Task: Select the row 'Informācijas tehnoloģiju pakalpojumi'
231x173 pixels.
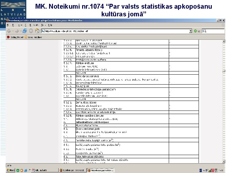Action: pyautogui.click(x=131, y=89)
